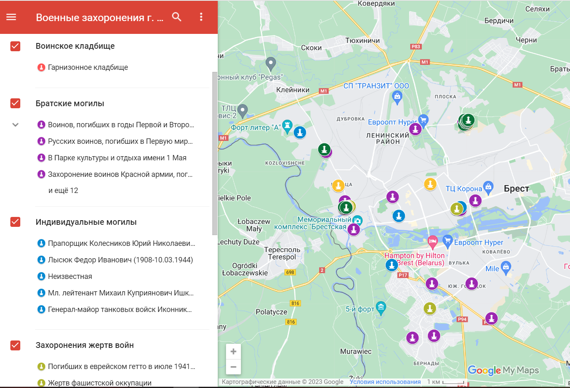This screenshot has height=388, width=570.
Task: Click the ТЦ Корона shopping marker
Action: pyautogui.click(x=488, y=188)
